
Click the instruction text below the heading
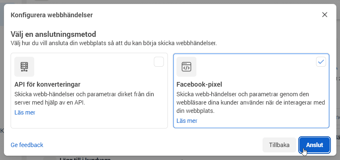pyautogui.click(x=114, y=43)
